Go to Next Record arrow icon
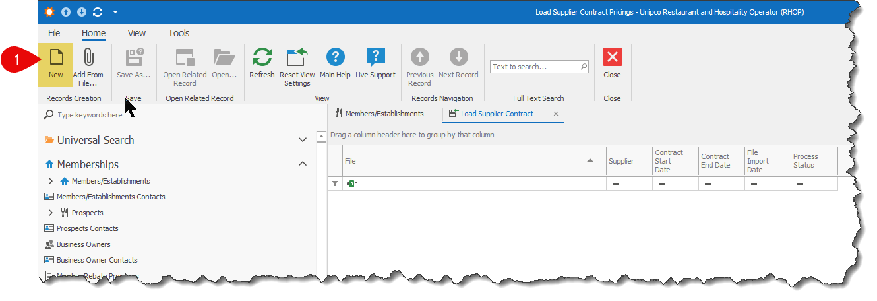This screenshot has width=877, height=301. coord(458,57)
